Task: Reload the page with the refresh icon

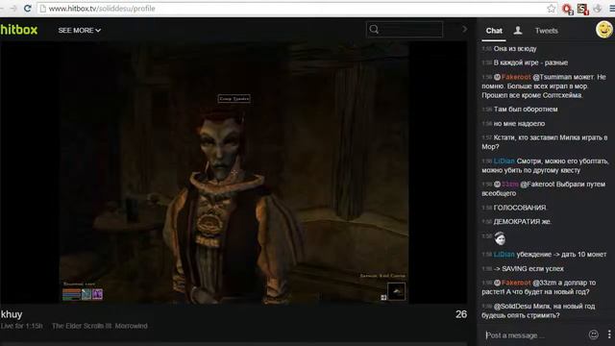Action: 27,9
